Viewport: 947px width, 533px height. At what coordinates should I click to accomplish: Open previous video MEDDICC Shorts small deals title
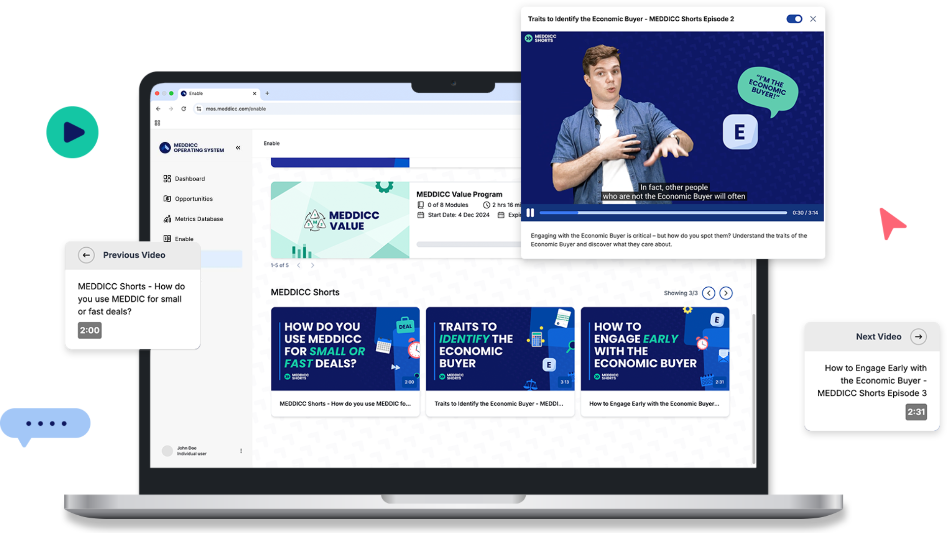click(x=131, y=299)
